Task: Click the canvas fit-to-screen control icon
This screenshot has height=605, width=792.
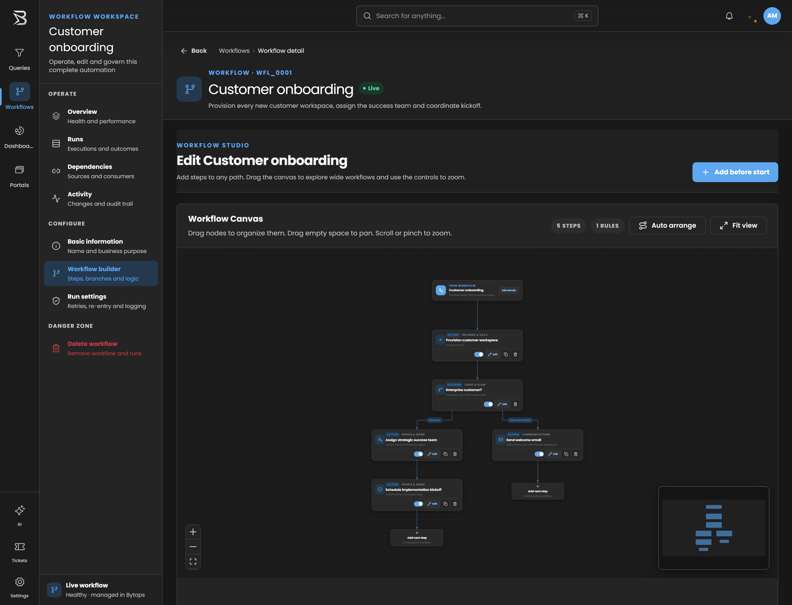Action: click(x=193, y=562)
